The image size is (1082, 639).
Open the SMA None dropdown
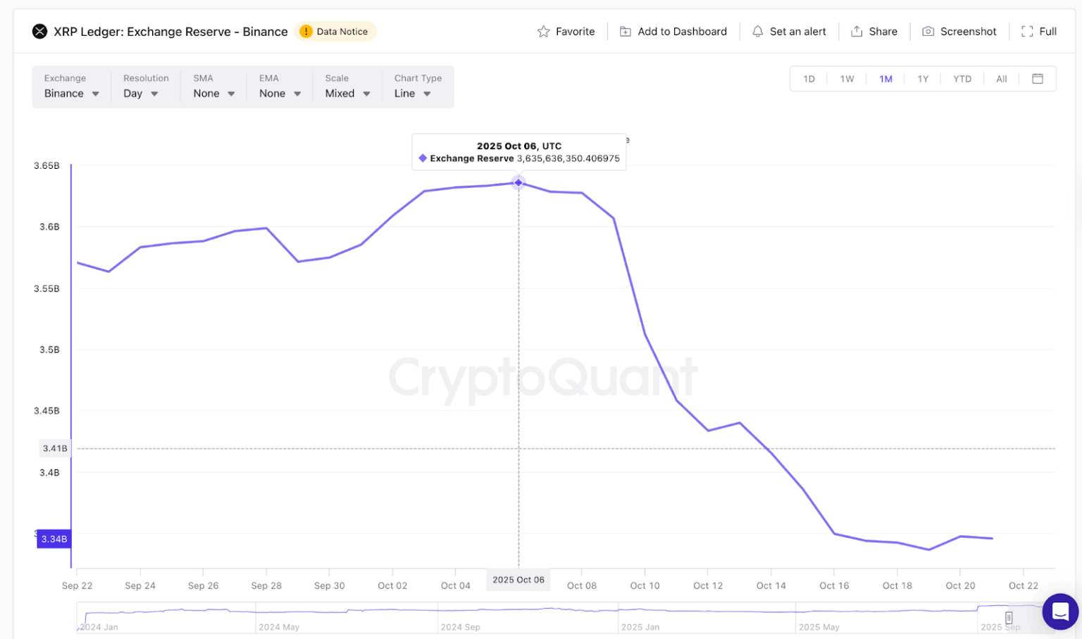(213, 94)
